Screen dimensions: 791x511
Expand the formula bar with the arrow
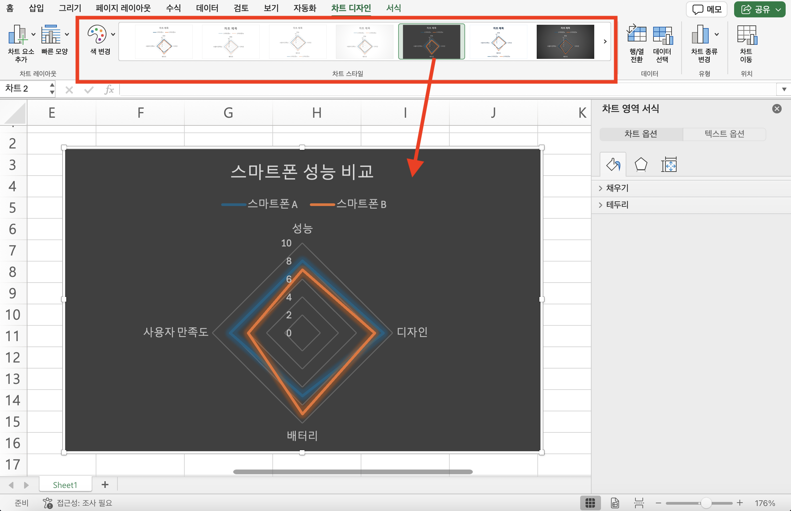point(784,89)
